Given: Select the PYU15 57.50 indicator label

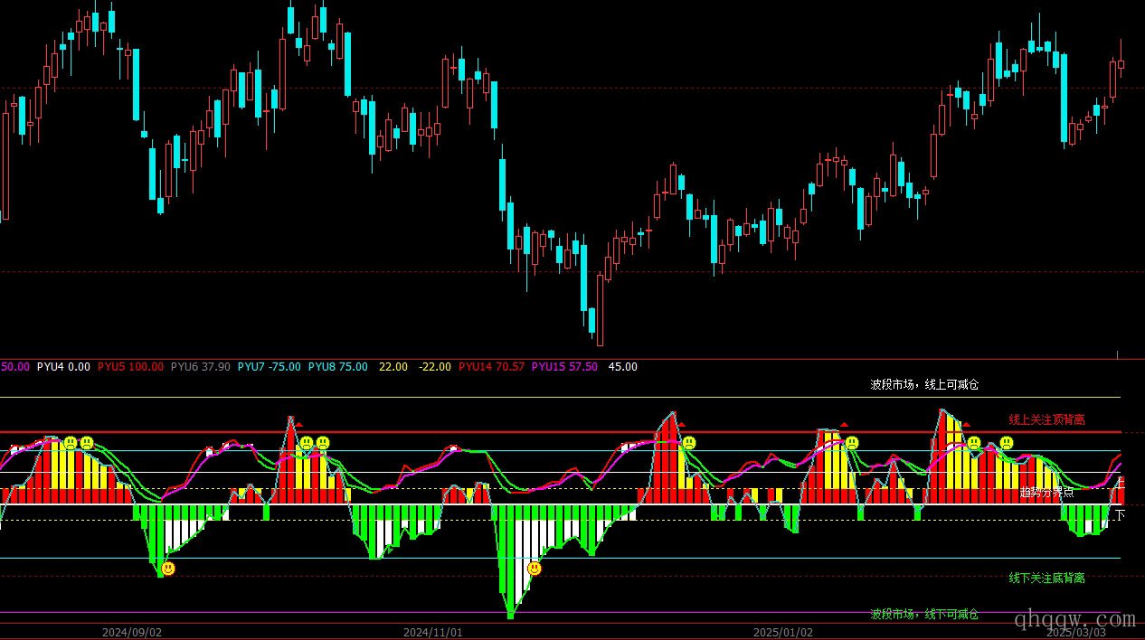Looking at the screenshot, I should pyautogui.click(x=564, y=367).
